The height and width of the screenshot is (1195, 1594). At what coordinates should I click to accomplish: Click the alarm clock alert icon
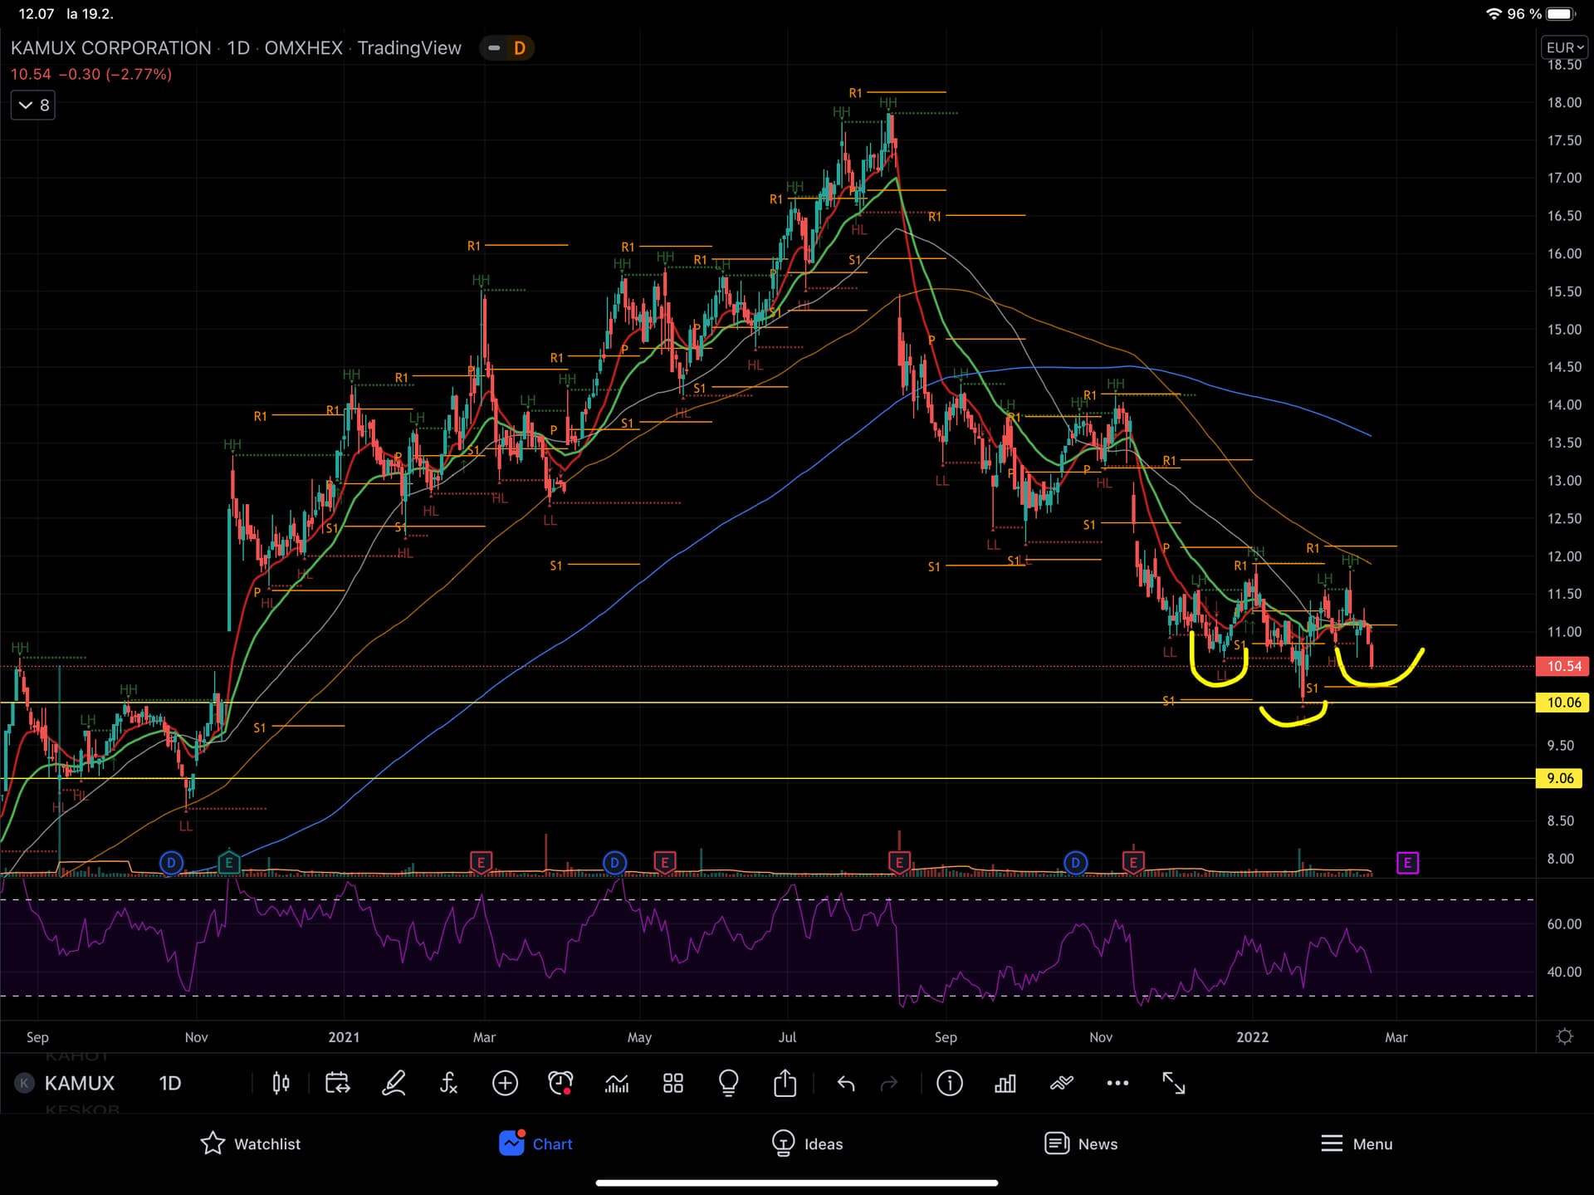(x=560, y=1083)
